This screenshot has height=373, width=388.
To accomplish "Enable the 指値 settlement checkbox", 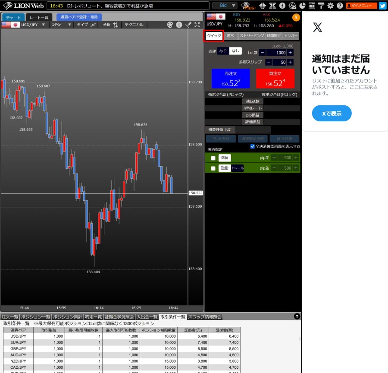I will click(x=213, y=158).
